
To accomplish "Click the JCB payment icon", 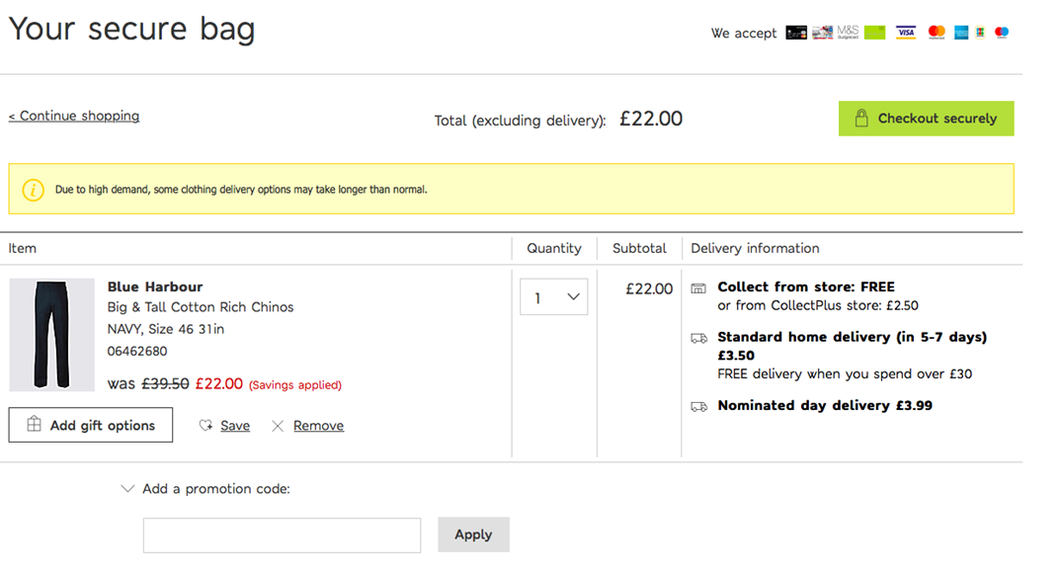I will tap(980, 33).
